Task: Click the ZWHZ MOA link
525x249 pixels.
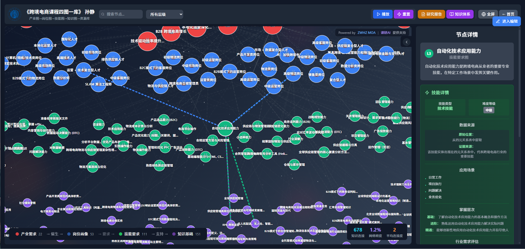Action: click(x=366, y=33)
